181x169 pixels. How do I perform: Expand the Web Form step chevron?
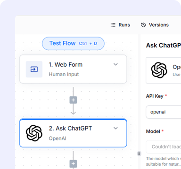pyautogui.click(x=115, y=64)
